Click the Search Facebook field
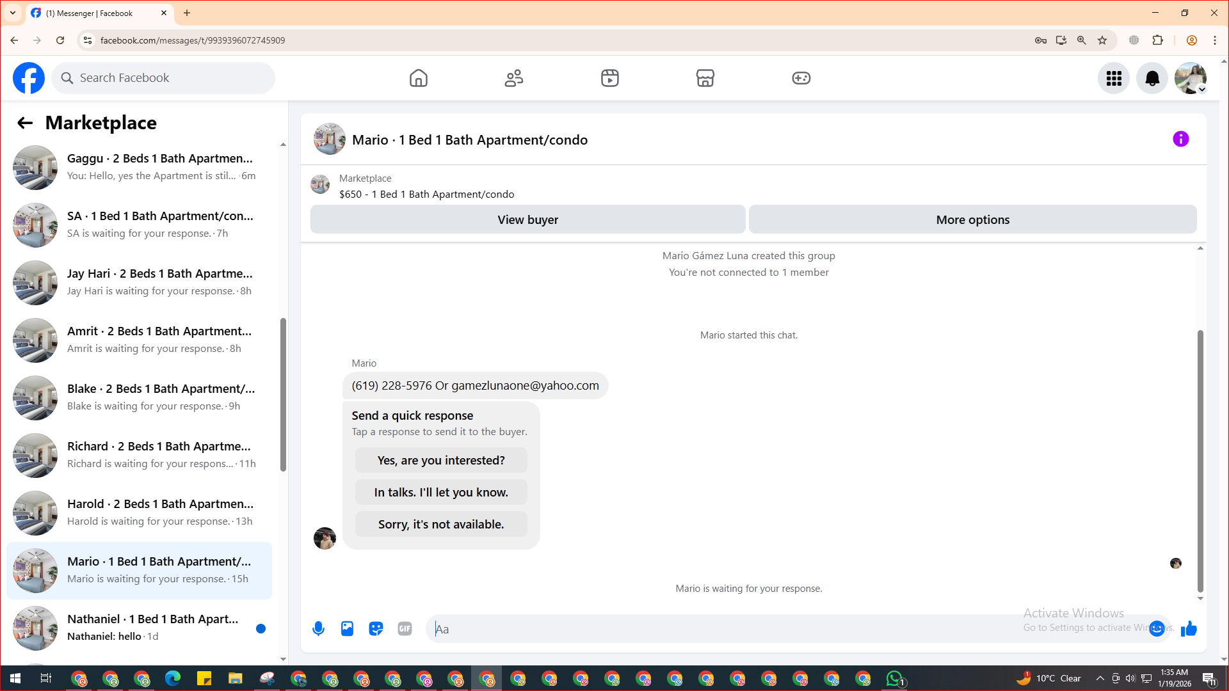 pyautogui.click(x=163, y=78)
